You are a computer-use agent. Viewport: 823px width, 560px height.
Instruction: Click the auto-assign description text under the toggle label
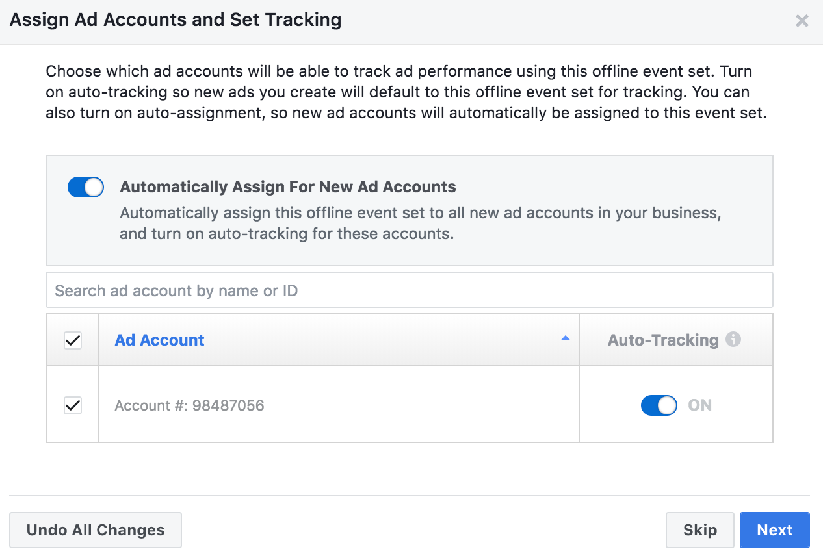(420, 223)
